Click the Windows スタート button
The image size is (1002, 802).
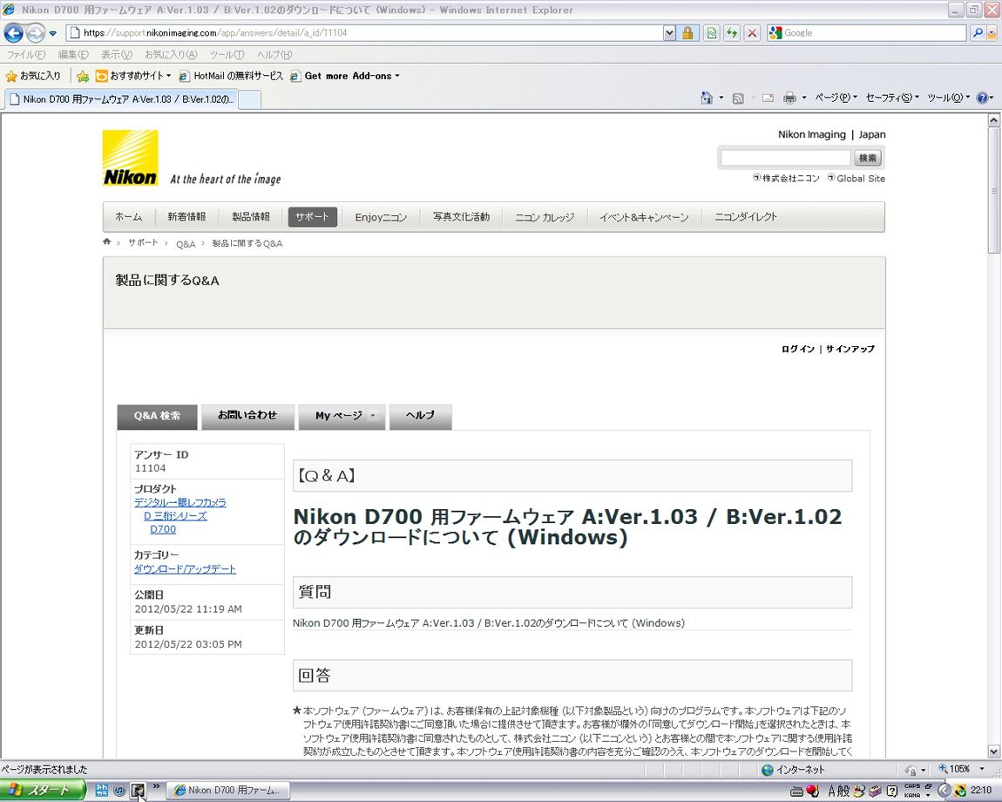(x=43, y=791)
